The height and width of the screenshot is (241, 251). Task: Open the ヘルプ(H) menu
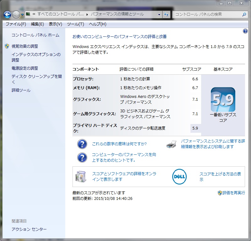pyautogui.click(x=98, y=24)
